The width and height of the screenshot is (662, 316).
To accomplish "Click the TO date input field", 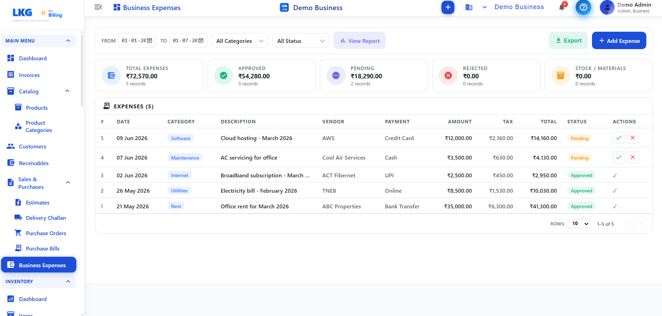I will click(x=188, y=41).
